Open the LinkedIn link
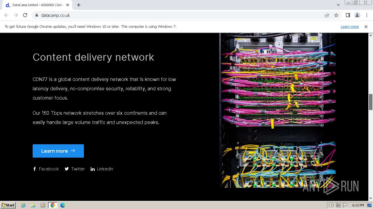The width and height of the screenshot is (373, 209). tap(102, 169)
